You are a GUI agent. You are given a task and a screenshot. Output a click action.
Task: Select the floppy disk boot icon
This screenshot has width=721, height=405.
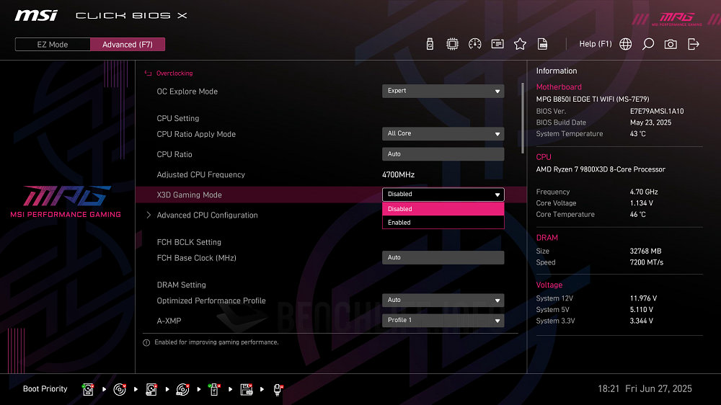pyautogui.click(x=247, y=389)
